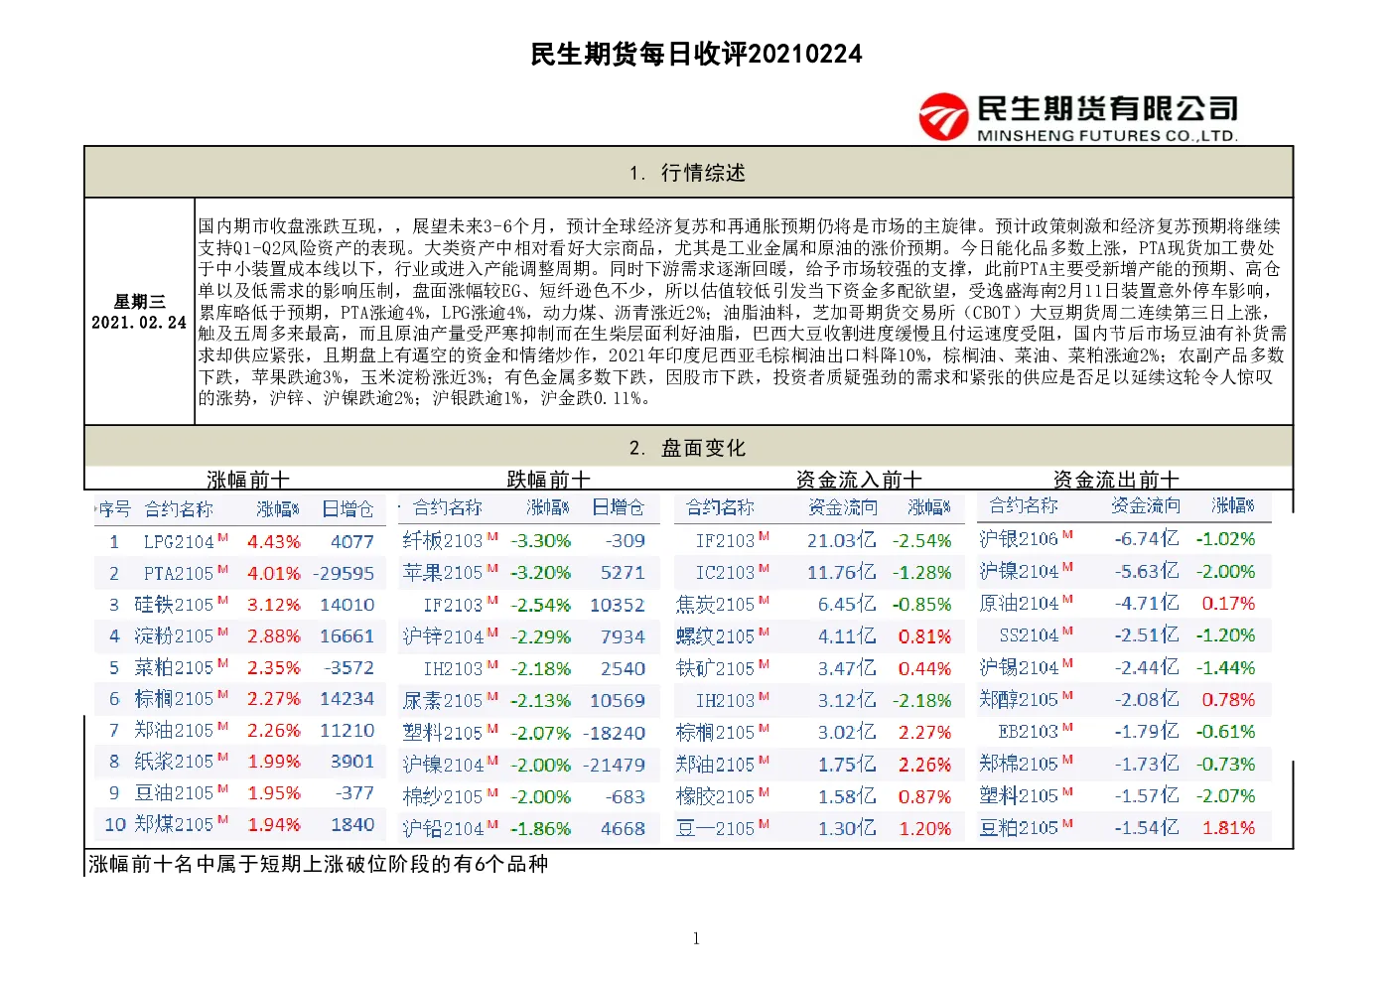
Task: Click the 跌幅前十 table heading
Action: click(x=548, y=480)
